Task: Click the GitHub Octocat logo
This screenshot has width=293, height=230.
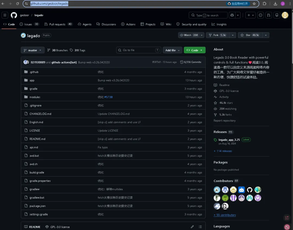Action: pos(14,15)
